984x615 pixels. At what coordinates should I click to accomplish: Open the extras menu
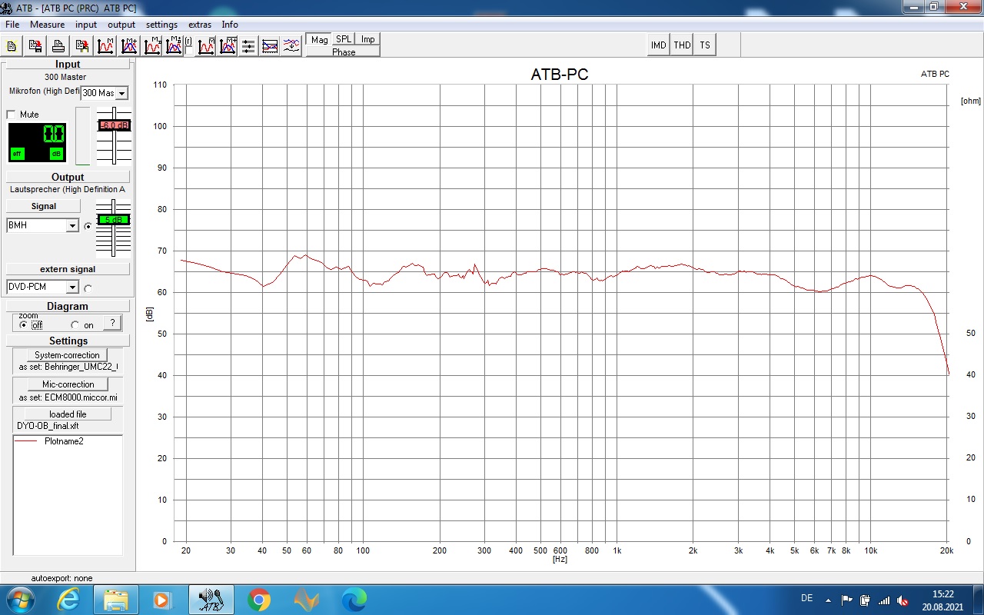click(x=199, y=25)
